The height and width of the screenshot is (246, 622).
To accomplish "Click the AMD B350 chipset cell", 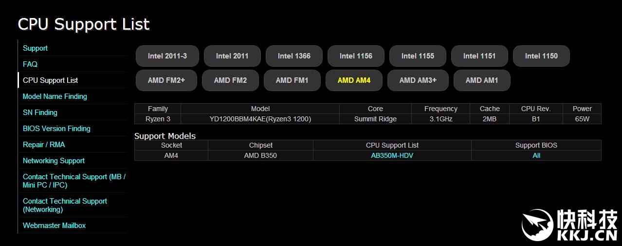I will click(260, 156).
